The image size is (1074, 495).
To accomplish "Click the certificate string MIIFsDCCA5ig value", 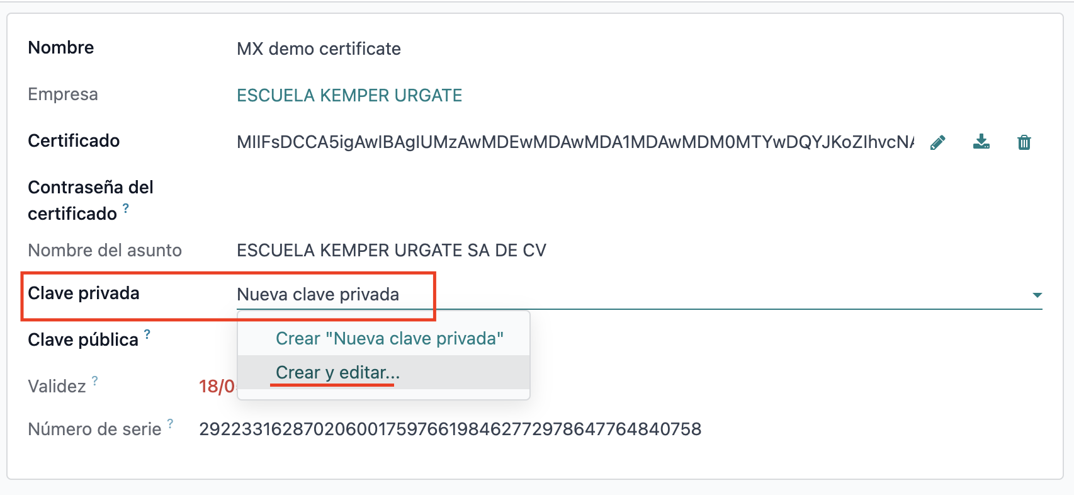I will (575, 142).
